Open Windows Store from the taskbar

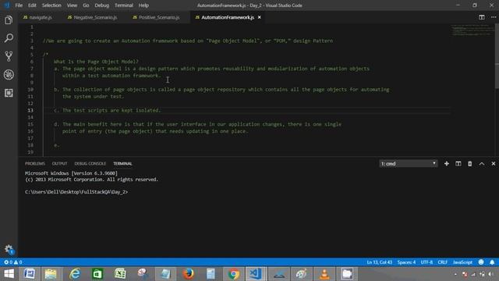click(x=97, y=274)
